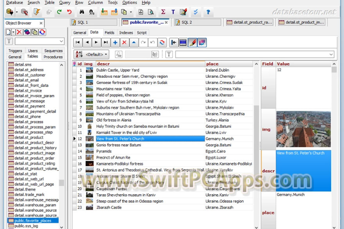Open the binoculars Find tool
This screenshot has width=344, height=229.
pyautogui.click(x=82, y=12)
